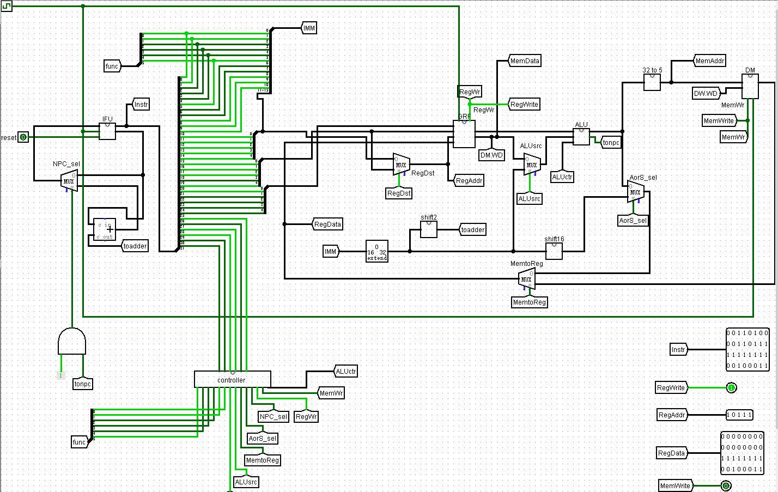778x492 pixels.
Task: Click the MemWr tunnel right of controller
Action: pos(331,393)
